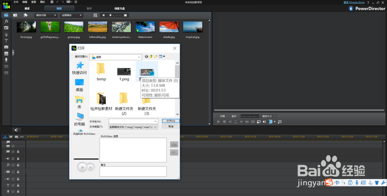Click the fit timeline to window icon
The width and height of the screenshot is (387, 196).
[x=22, y=137]
